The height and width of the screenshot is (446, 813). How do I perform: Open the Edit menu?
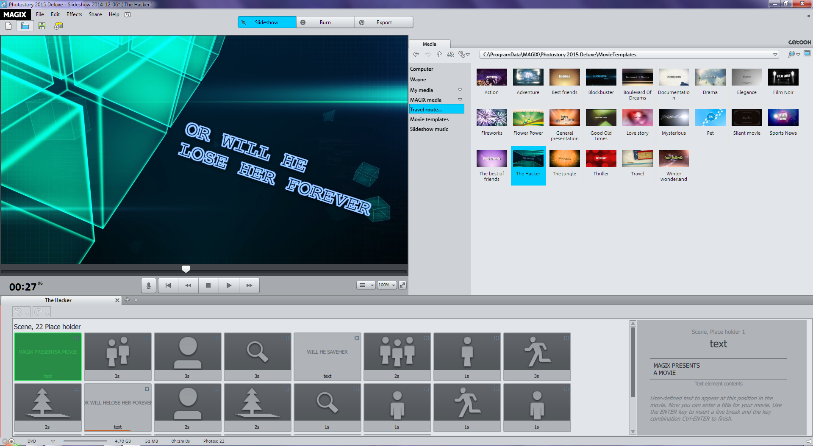(55, 14)
